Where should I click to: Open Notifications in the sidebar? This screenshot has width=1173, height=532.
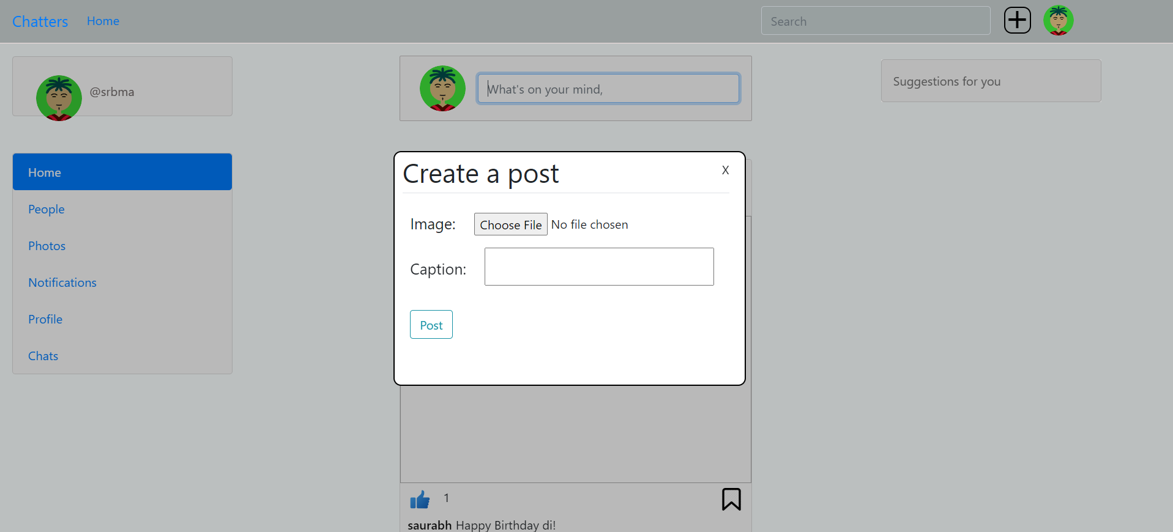pyautogui.click(x=122, y=282)
